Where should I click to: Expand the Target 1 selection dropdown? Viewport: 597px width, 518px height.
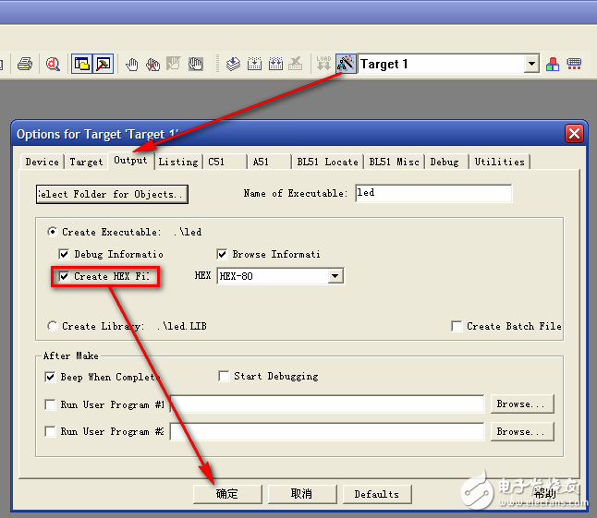[531, 64]
